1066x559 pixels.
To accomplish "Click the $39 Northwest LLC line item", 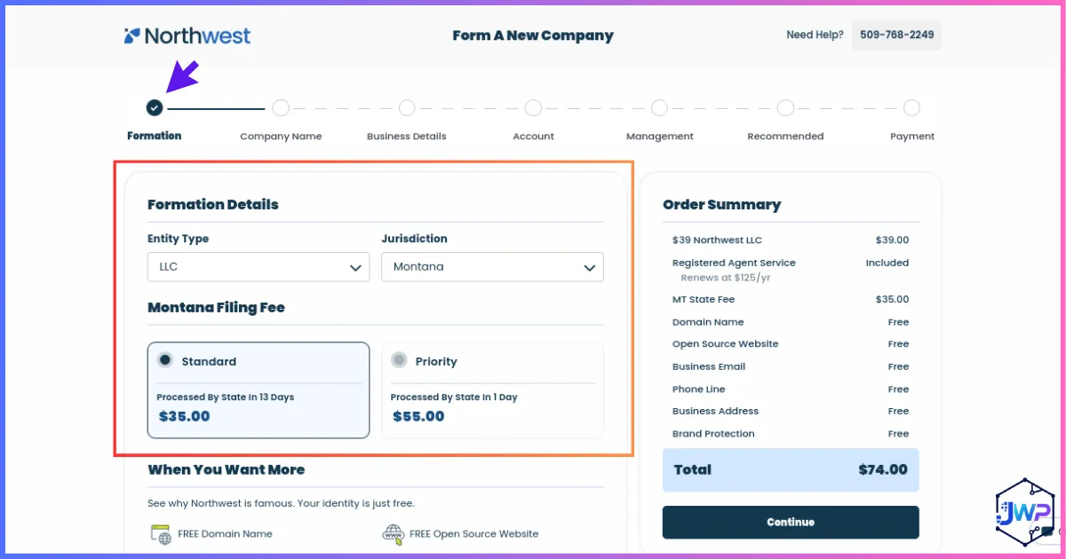I will tap(717, 240).
